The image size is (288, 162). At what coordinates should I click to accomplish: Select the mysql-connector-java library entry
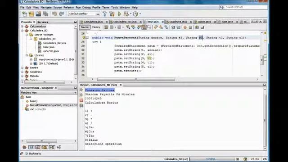56,59
